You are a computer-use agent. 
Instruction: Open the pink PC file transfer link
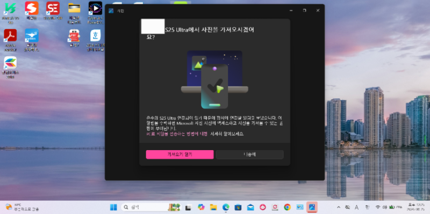[x=177, y=134]
